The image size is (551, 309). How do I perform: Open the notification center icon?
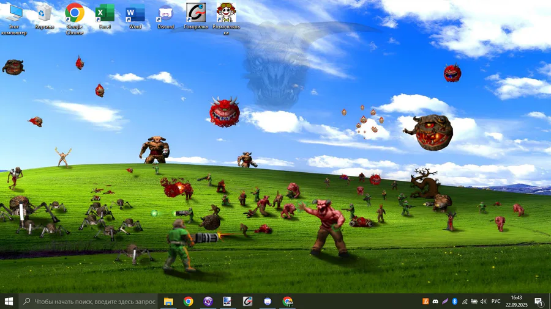[x=539, y=301]
